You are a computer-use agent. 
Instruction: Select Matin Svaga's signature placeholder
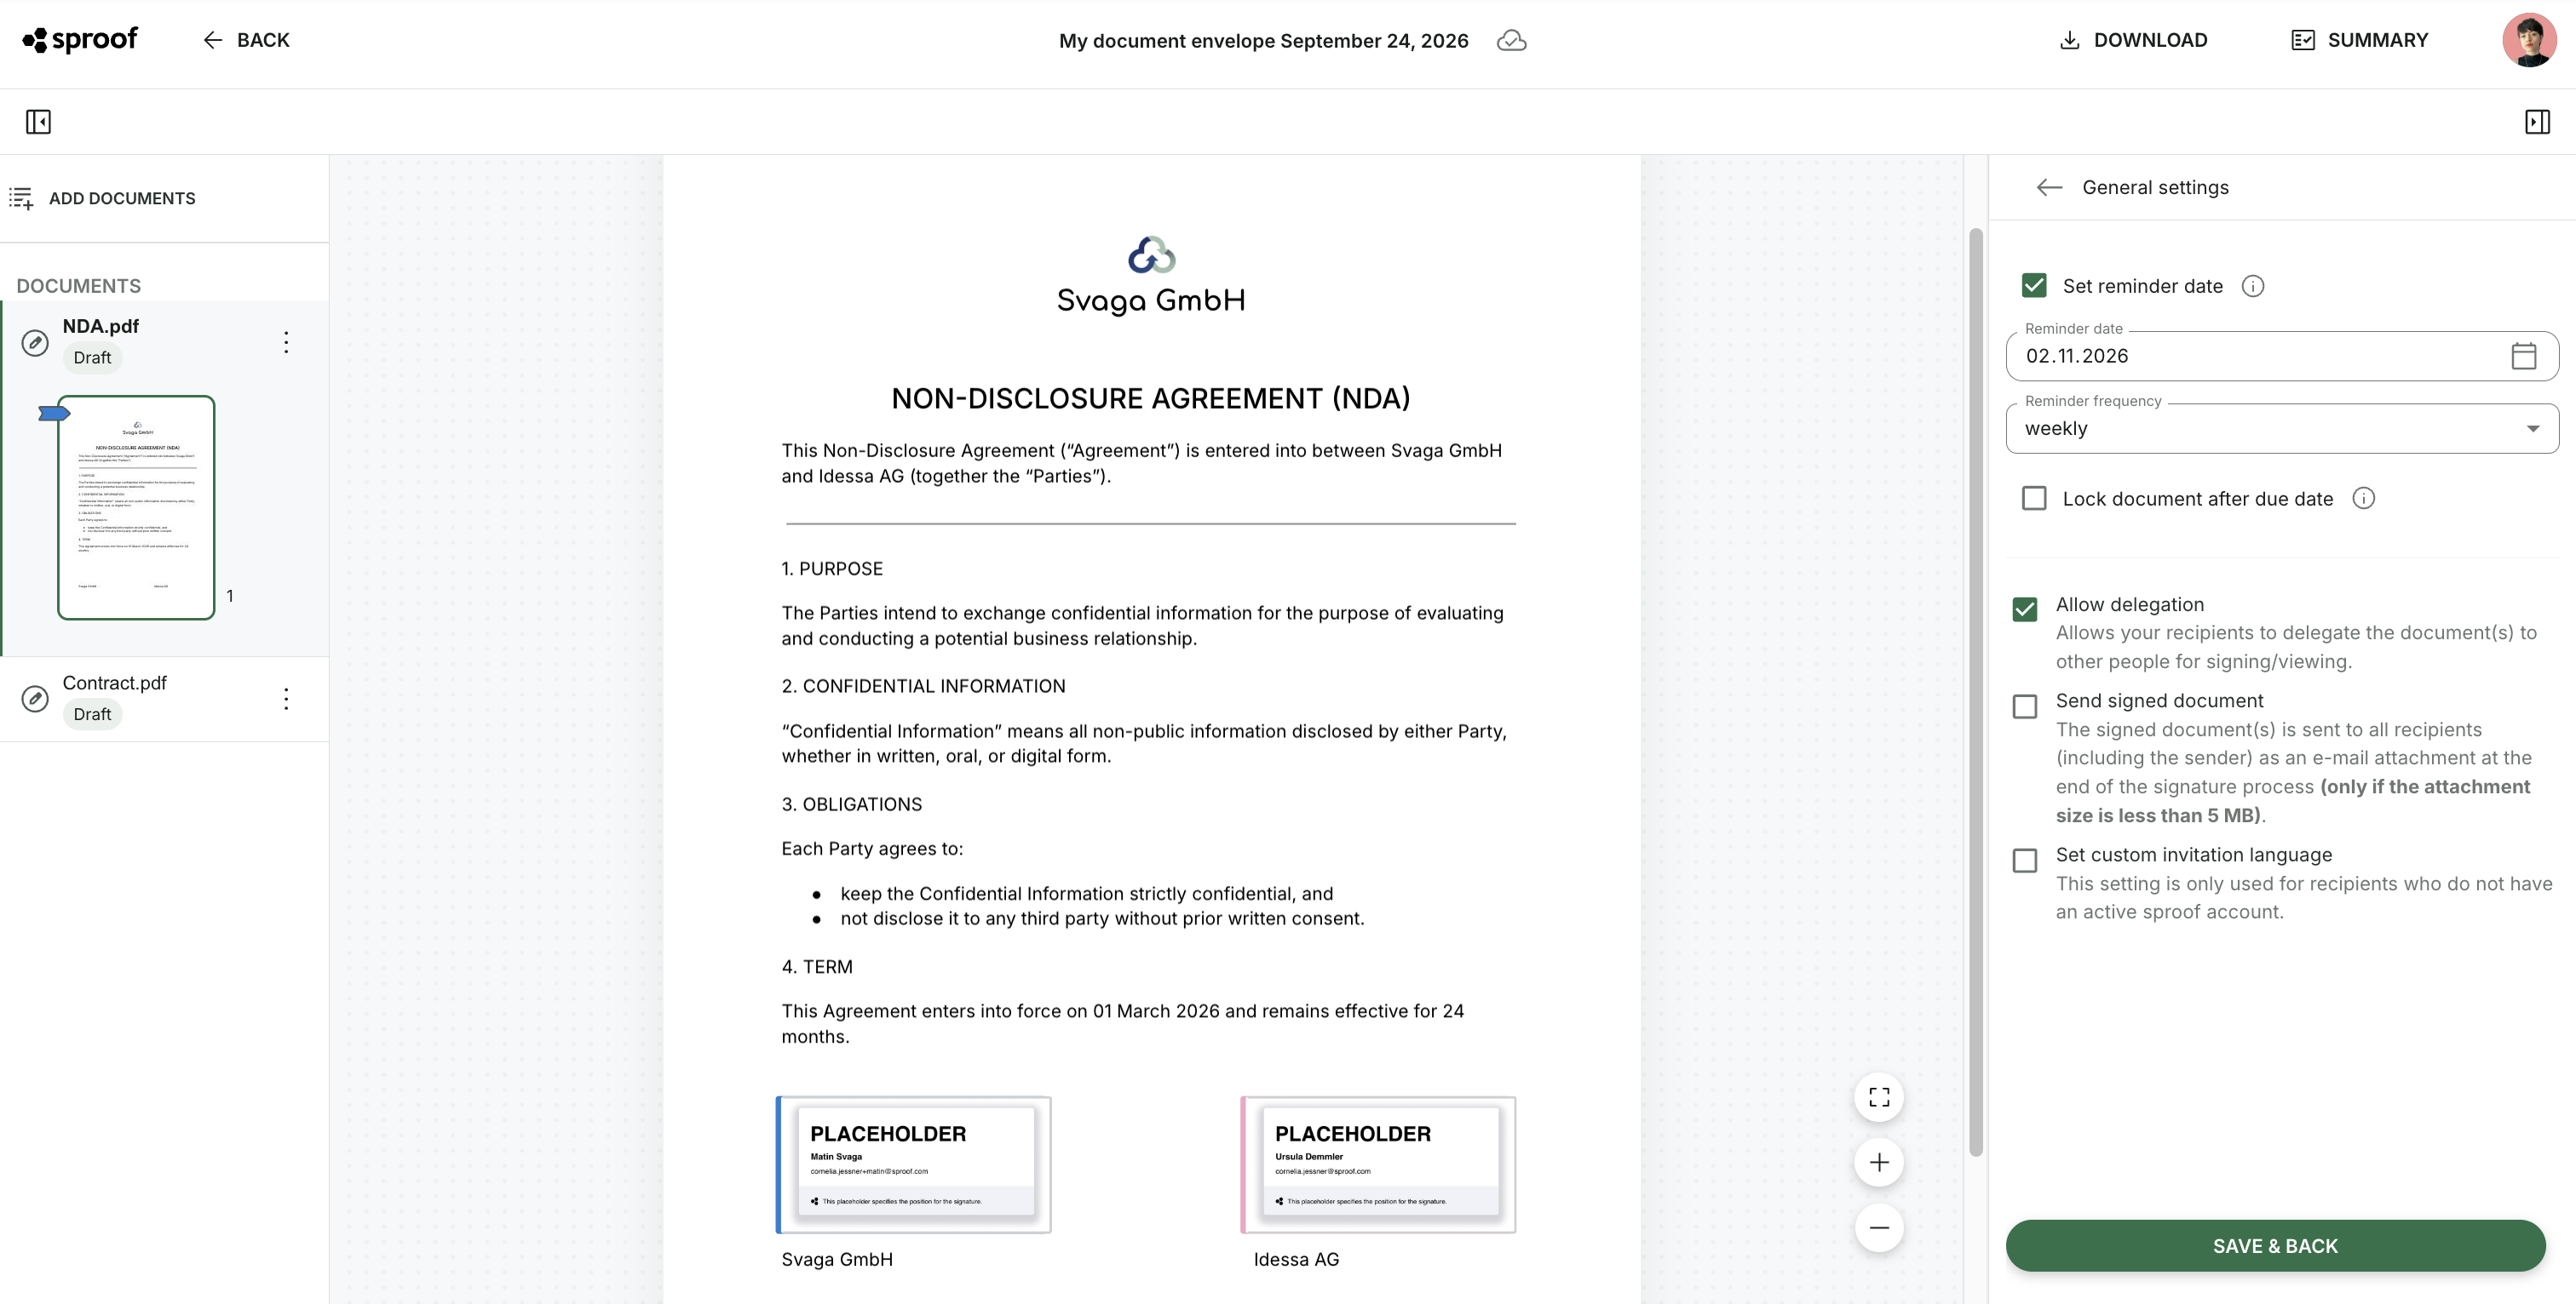(x=914, y=1164)
